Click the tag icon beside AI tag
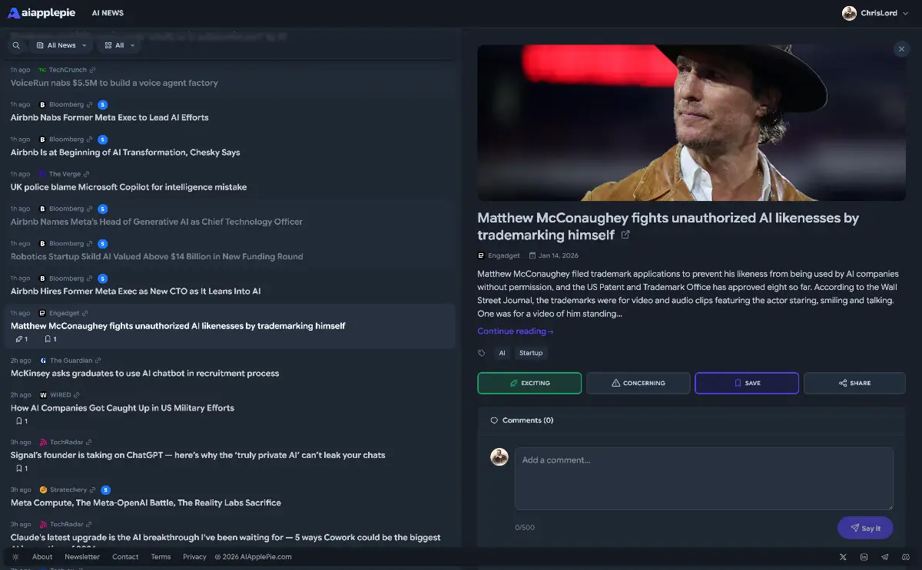This screenshot has height=570, width=922. [x=482, y=353]
